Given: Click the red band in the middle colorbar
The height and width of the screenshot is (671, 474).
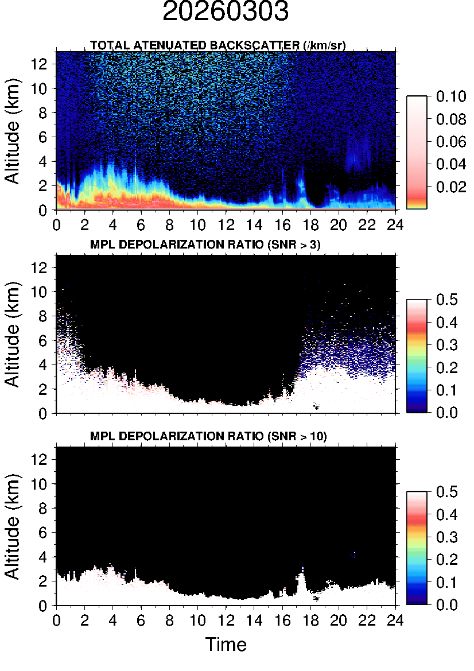Looking at the screenshot, I should (x=417, y=327).
